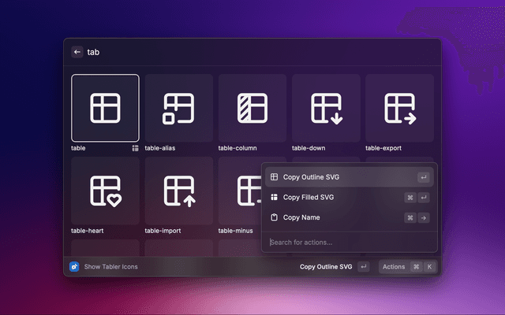
Task: Focus the Search for actions field
Action: click(347, 242)
